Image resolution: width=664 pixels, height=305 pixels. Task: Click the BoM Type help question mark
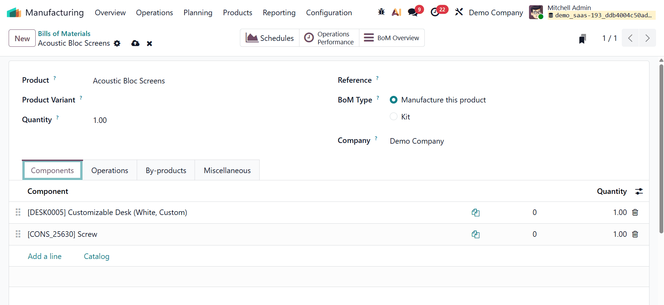coord(378,98)
